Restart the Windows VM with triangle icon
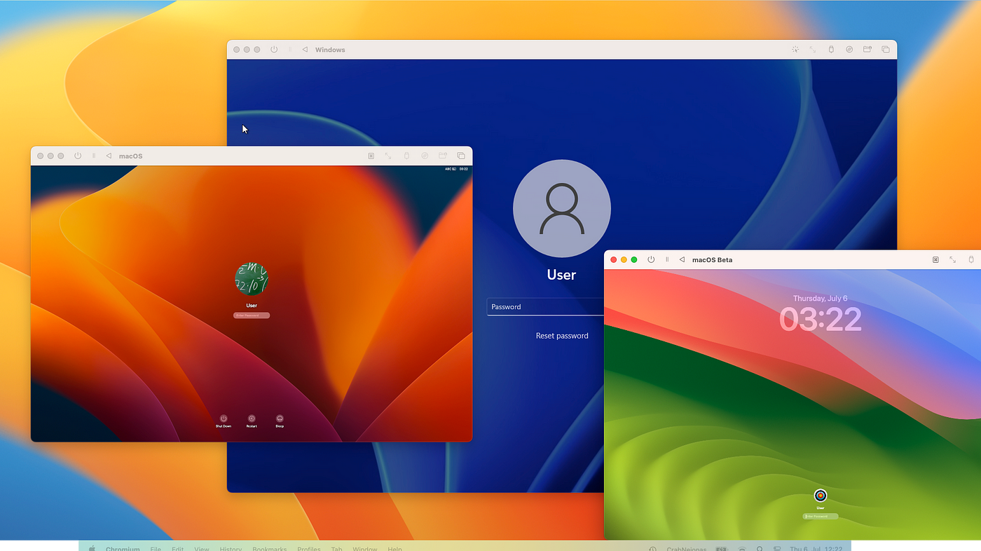 point(305,50)
